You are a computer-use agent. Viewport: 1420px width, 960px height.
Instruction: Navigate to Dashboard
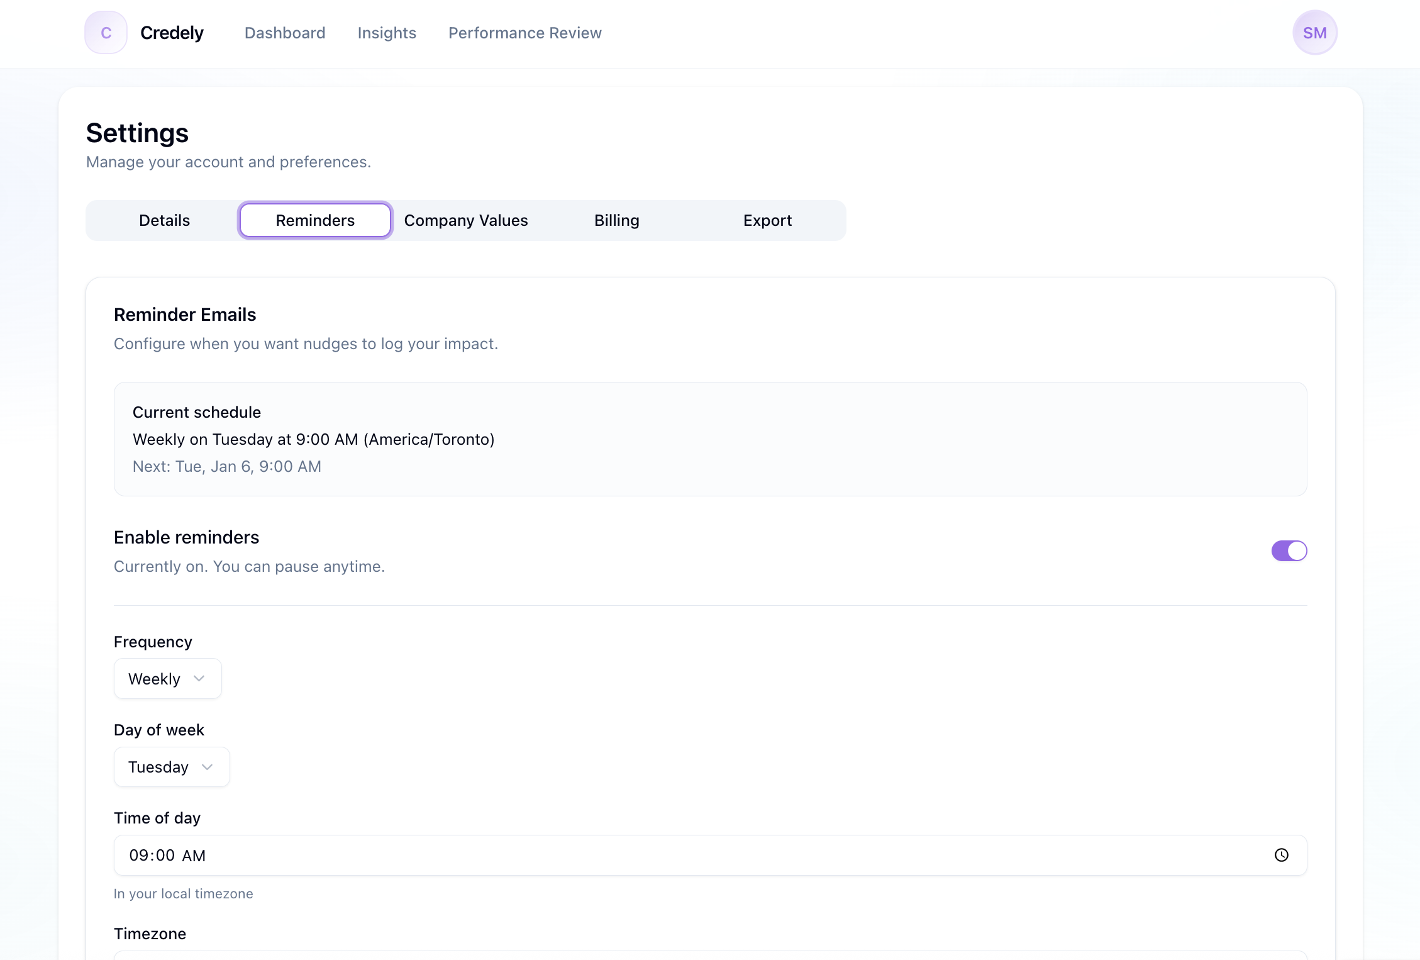click(284, 33)
